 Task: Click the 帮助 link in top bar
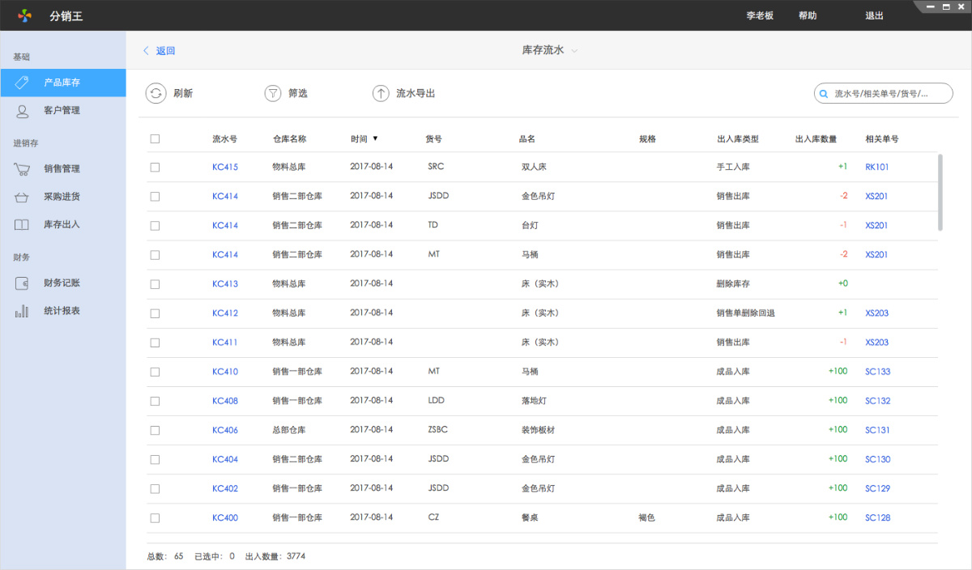coord(808,15)
